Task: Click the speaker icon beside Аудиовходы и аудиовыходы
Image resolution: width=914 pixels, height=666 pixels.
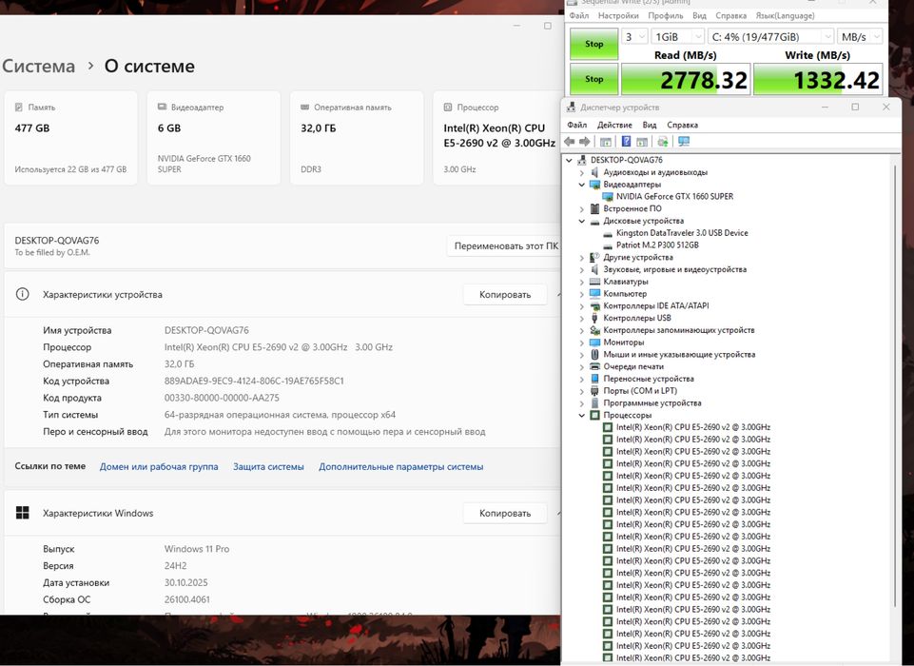Action: pyautogui.click(x=594, y=172)
